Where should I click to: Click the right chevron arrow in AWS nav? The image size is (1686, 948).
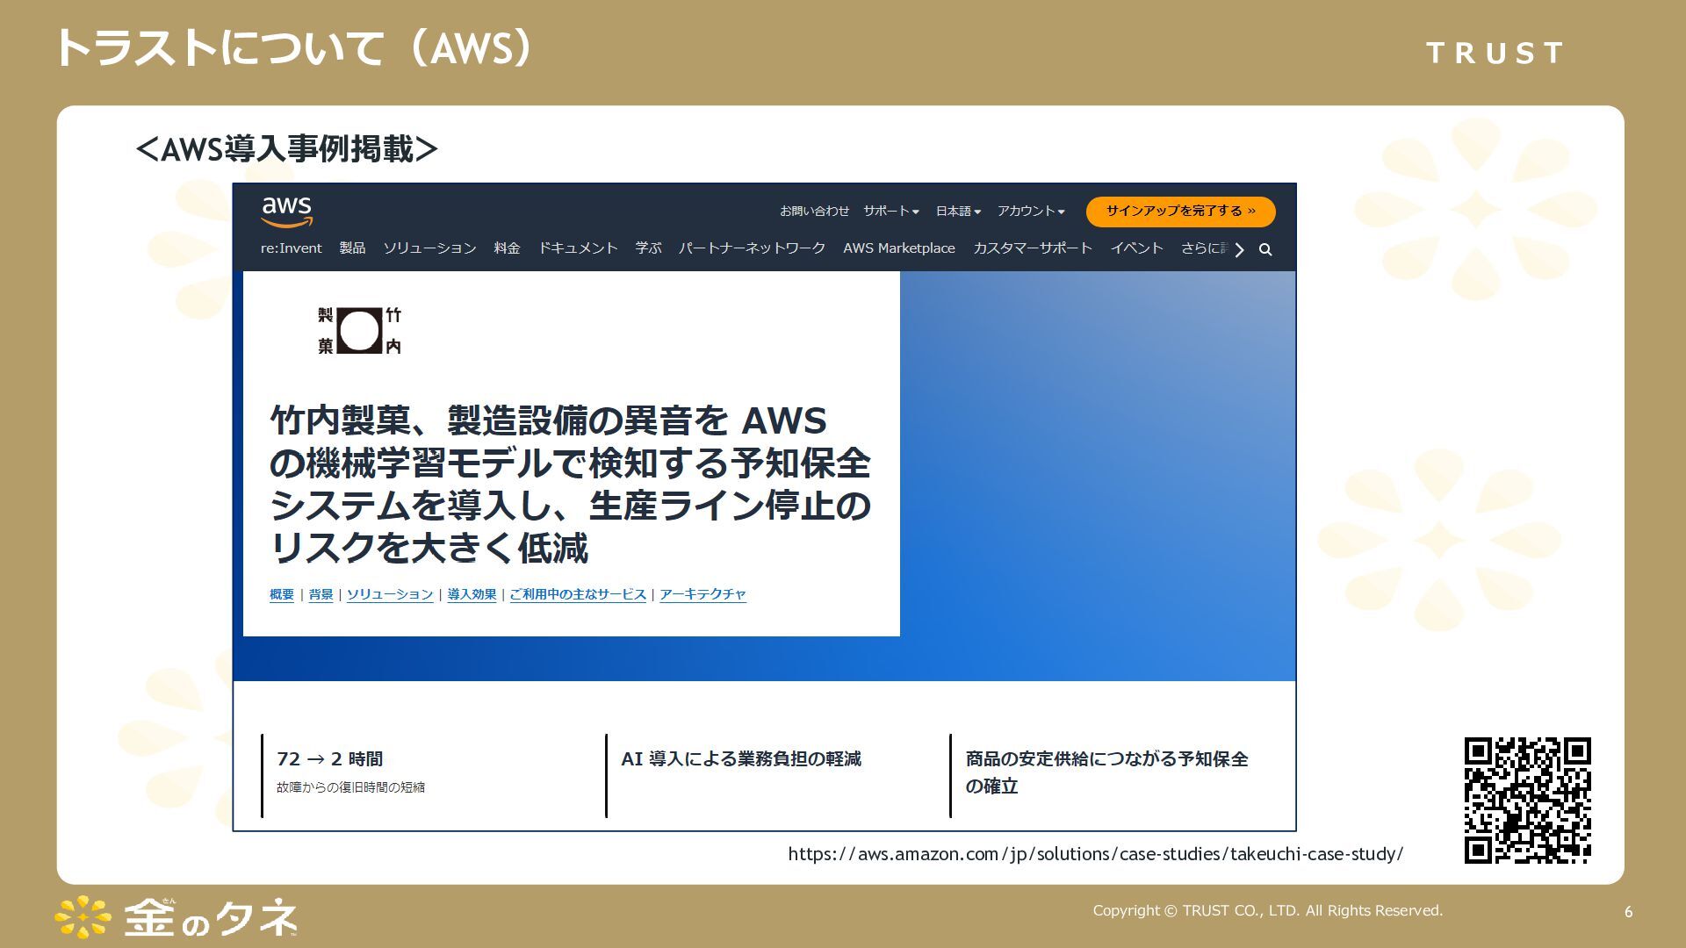click(x=1239, y=250)
